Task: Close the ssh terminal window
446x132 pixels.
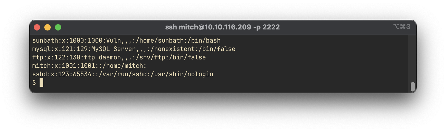Action: pos(37,27)
